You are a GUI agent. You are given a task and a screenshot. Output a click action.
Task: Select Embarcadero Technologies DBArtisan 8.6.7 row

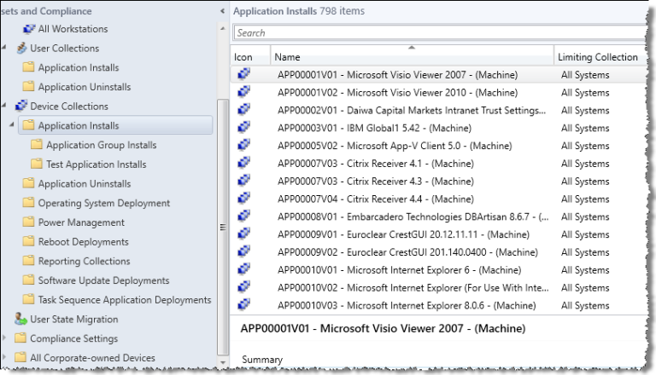tap(411, 217)
